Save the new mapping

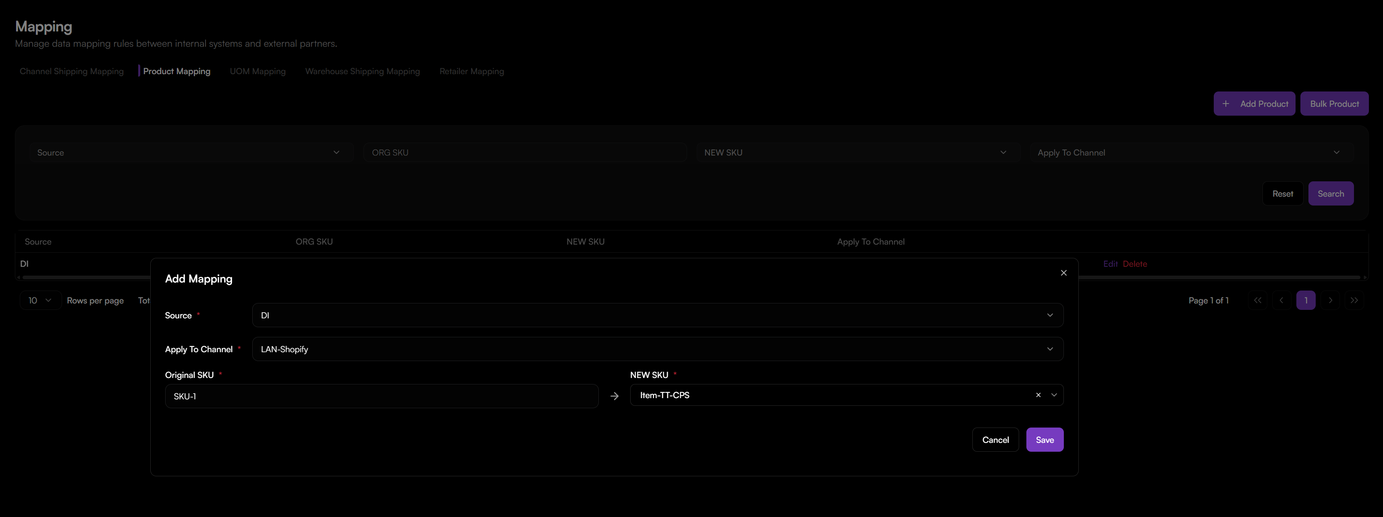[x=1044, y=440]
